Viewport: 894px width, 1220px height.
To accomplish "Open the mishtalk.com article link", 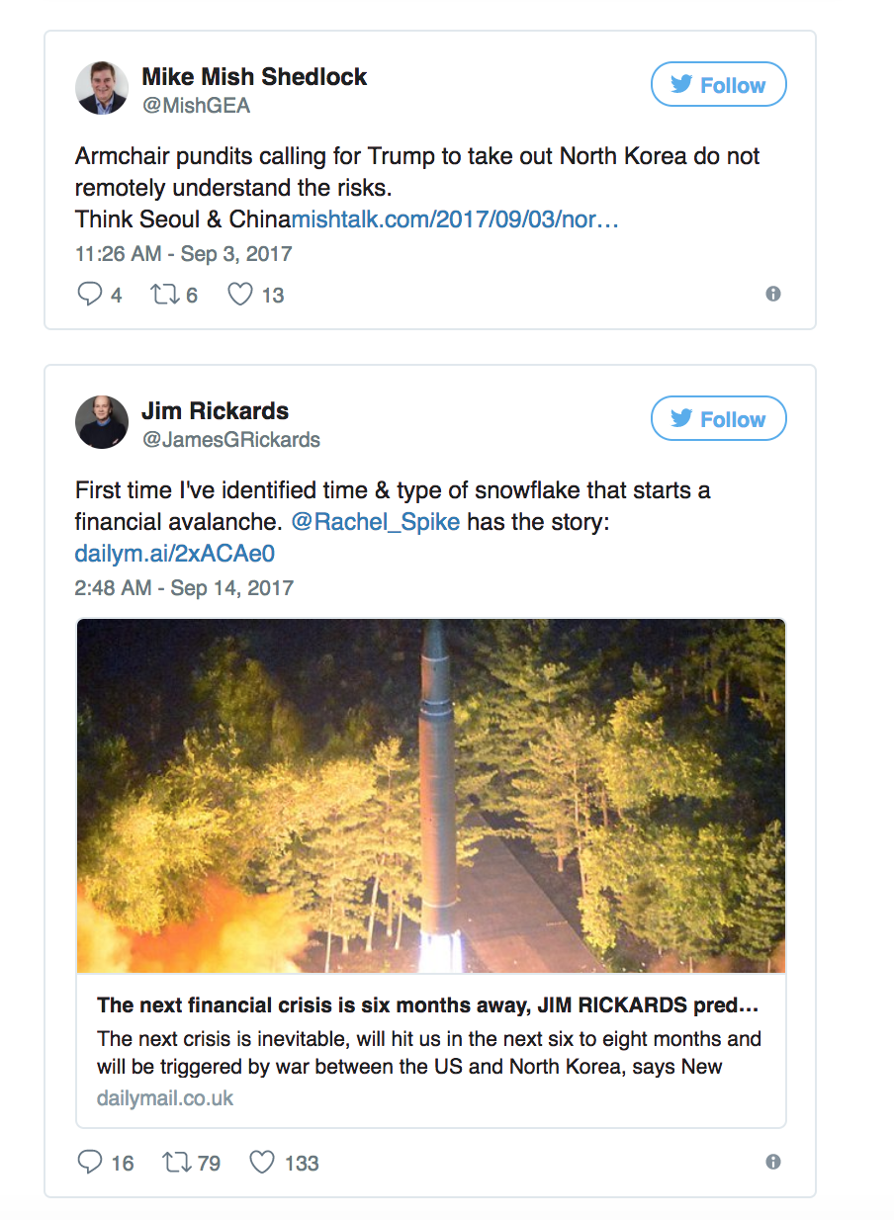I will 455,218.
